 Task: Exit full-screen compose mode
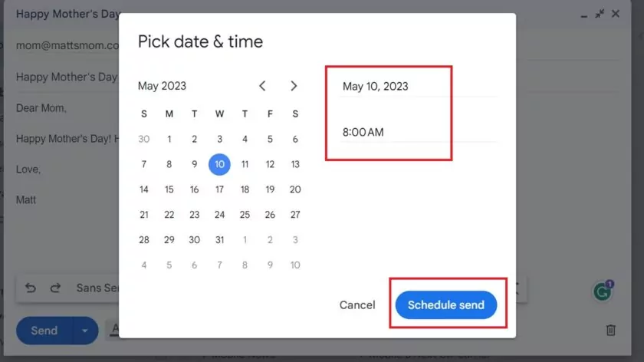tap(600, 14)
